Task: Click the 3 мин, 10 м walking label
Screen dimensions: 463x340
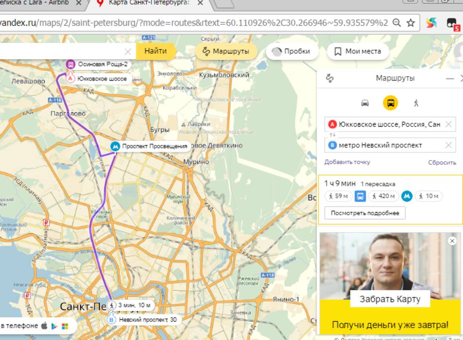Action: tap(130, 305)
